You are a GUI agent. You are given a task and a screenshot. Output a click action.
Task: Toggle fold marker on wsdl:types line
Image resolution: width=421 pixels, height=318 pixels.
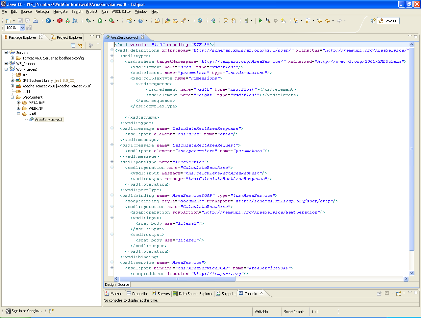pos(112,56)
